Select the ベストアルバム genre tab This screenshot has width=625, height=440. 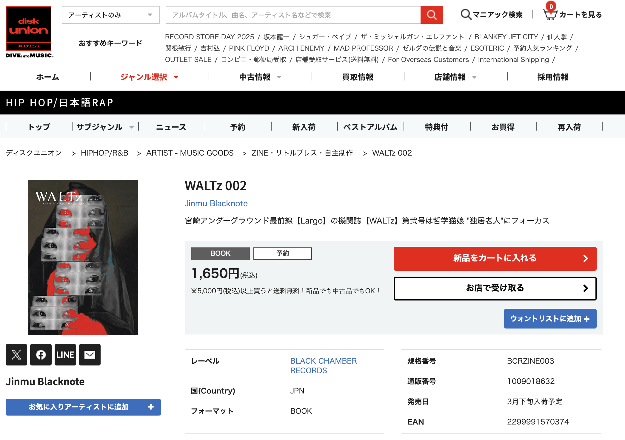point(370,127)
